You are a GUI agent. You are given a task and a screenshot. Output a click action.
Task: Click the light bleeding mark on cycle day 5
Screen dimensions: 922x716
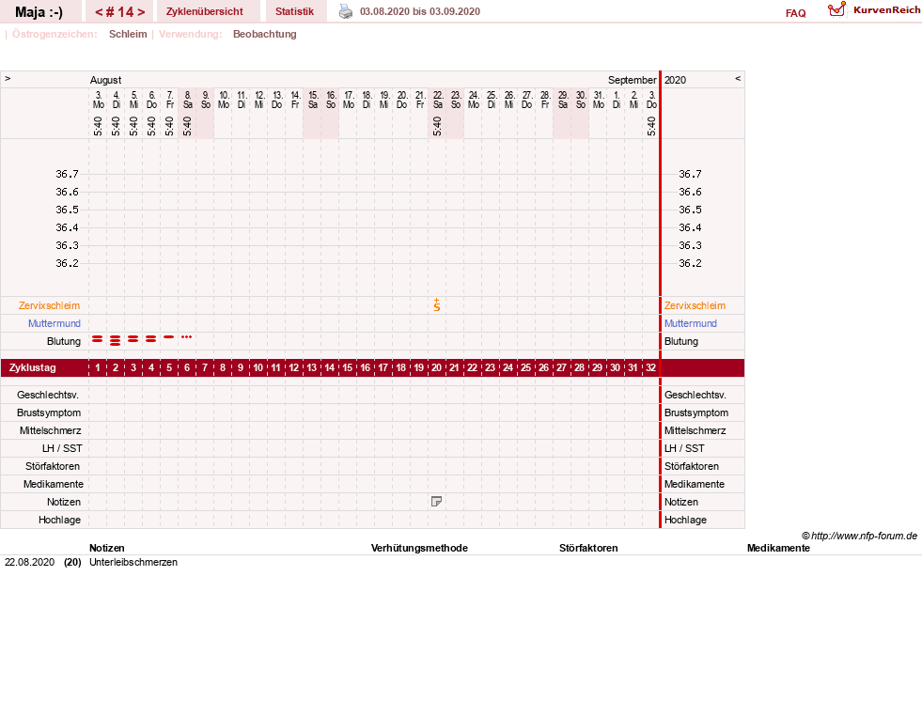(169, 336)
